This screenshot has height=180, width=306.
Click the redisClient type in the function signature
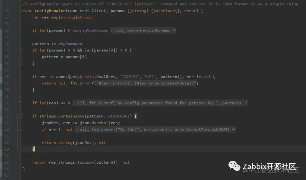(93, 11)
